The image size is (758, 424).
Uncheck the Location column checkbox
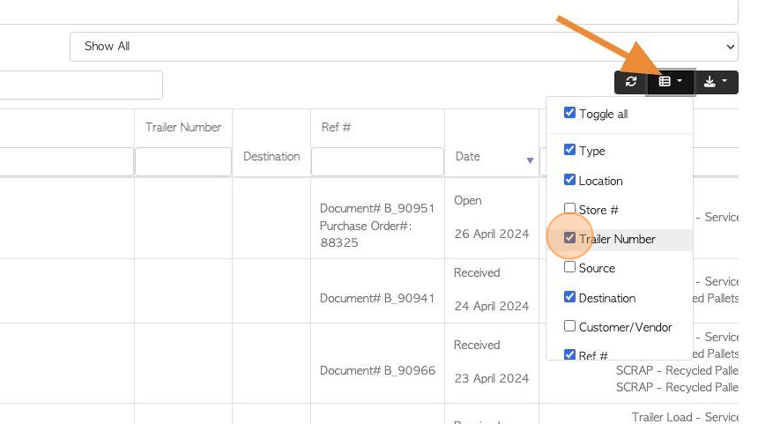569,179
